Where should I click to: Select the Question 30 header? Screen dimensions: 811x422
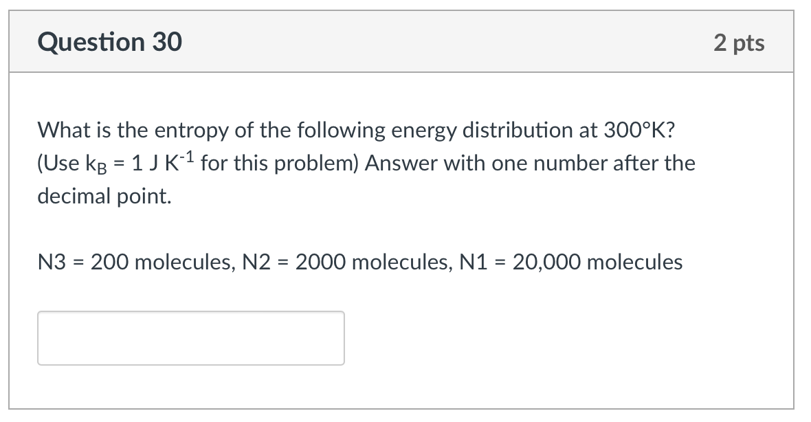pos(110,42)
